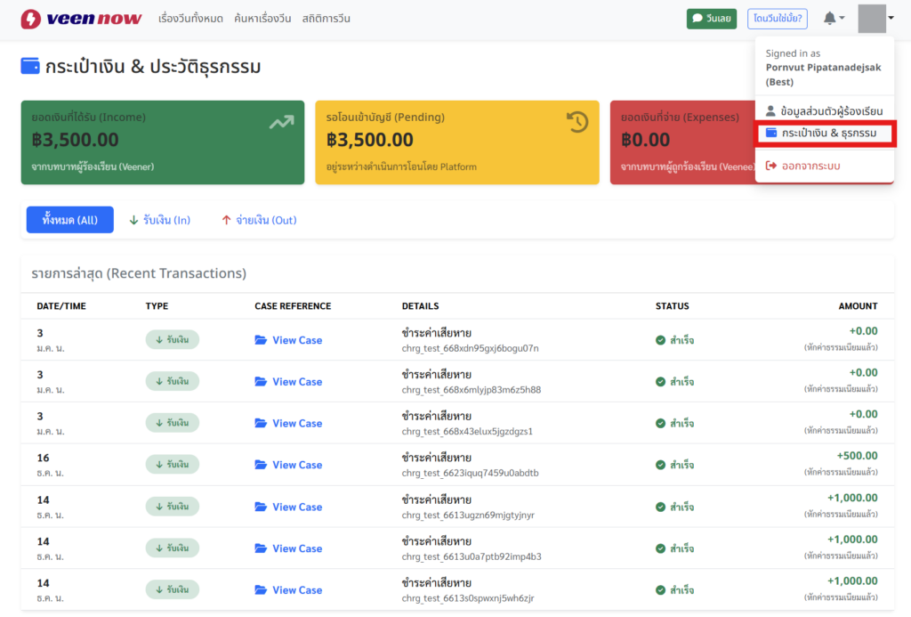Image resolution: width=911 pixels, height=617 pixels.
Task: Select the ทั้งหมด (All) filter tab
Action: point(70,220)
